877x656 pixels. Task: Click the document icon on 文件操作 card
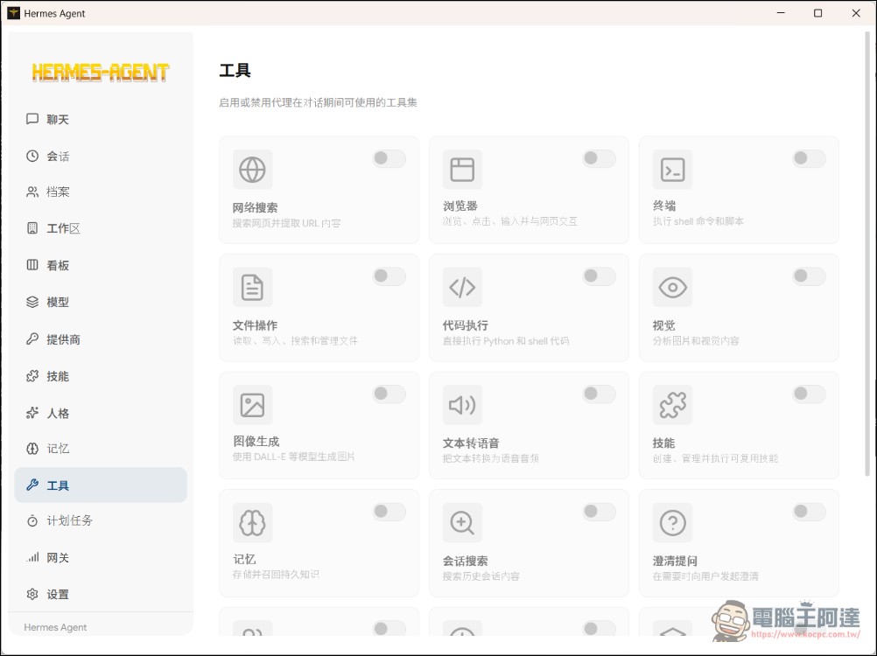pyautogui.click(x=252, y=287)
